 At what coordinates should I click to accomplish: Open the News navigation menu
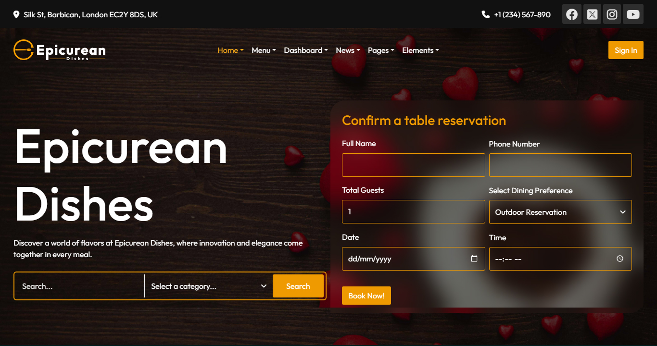[348, 50]
